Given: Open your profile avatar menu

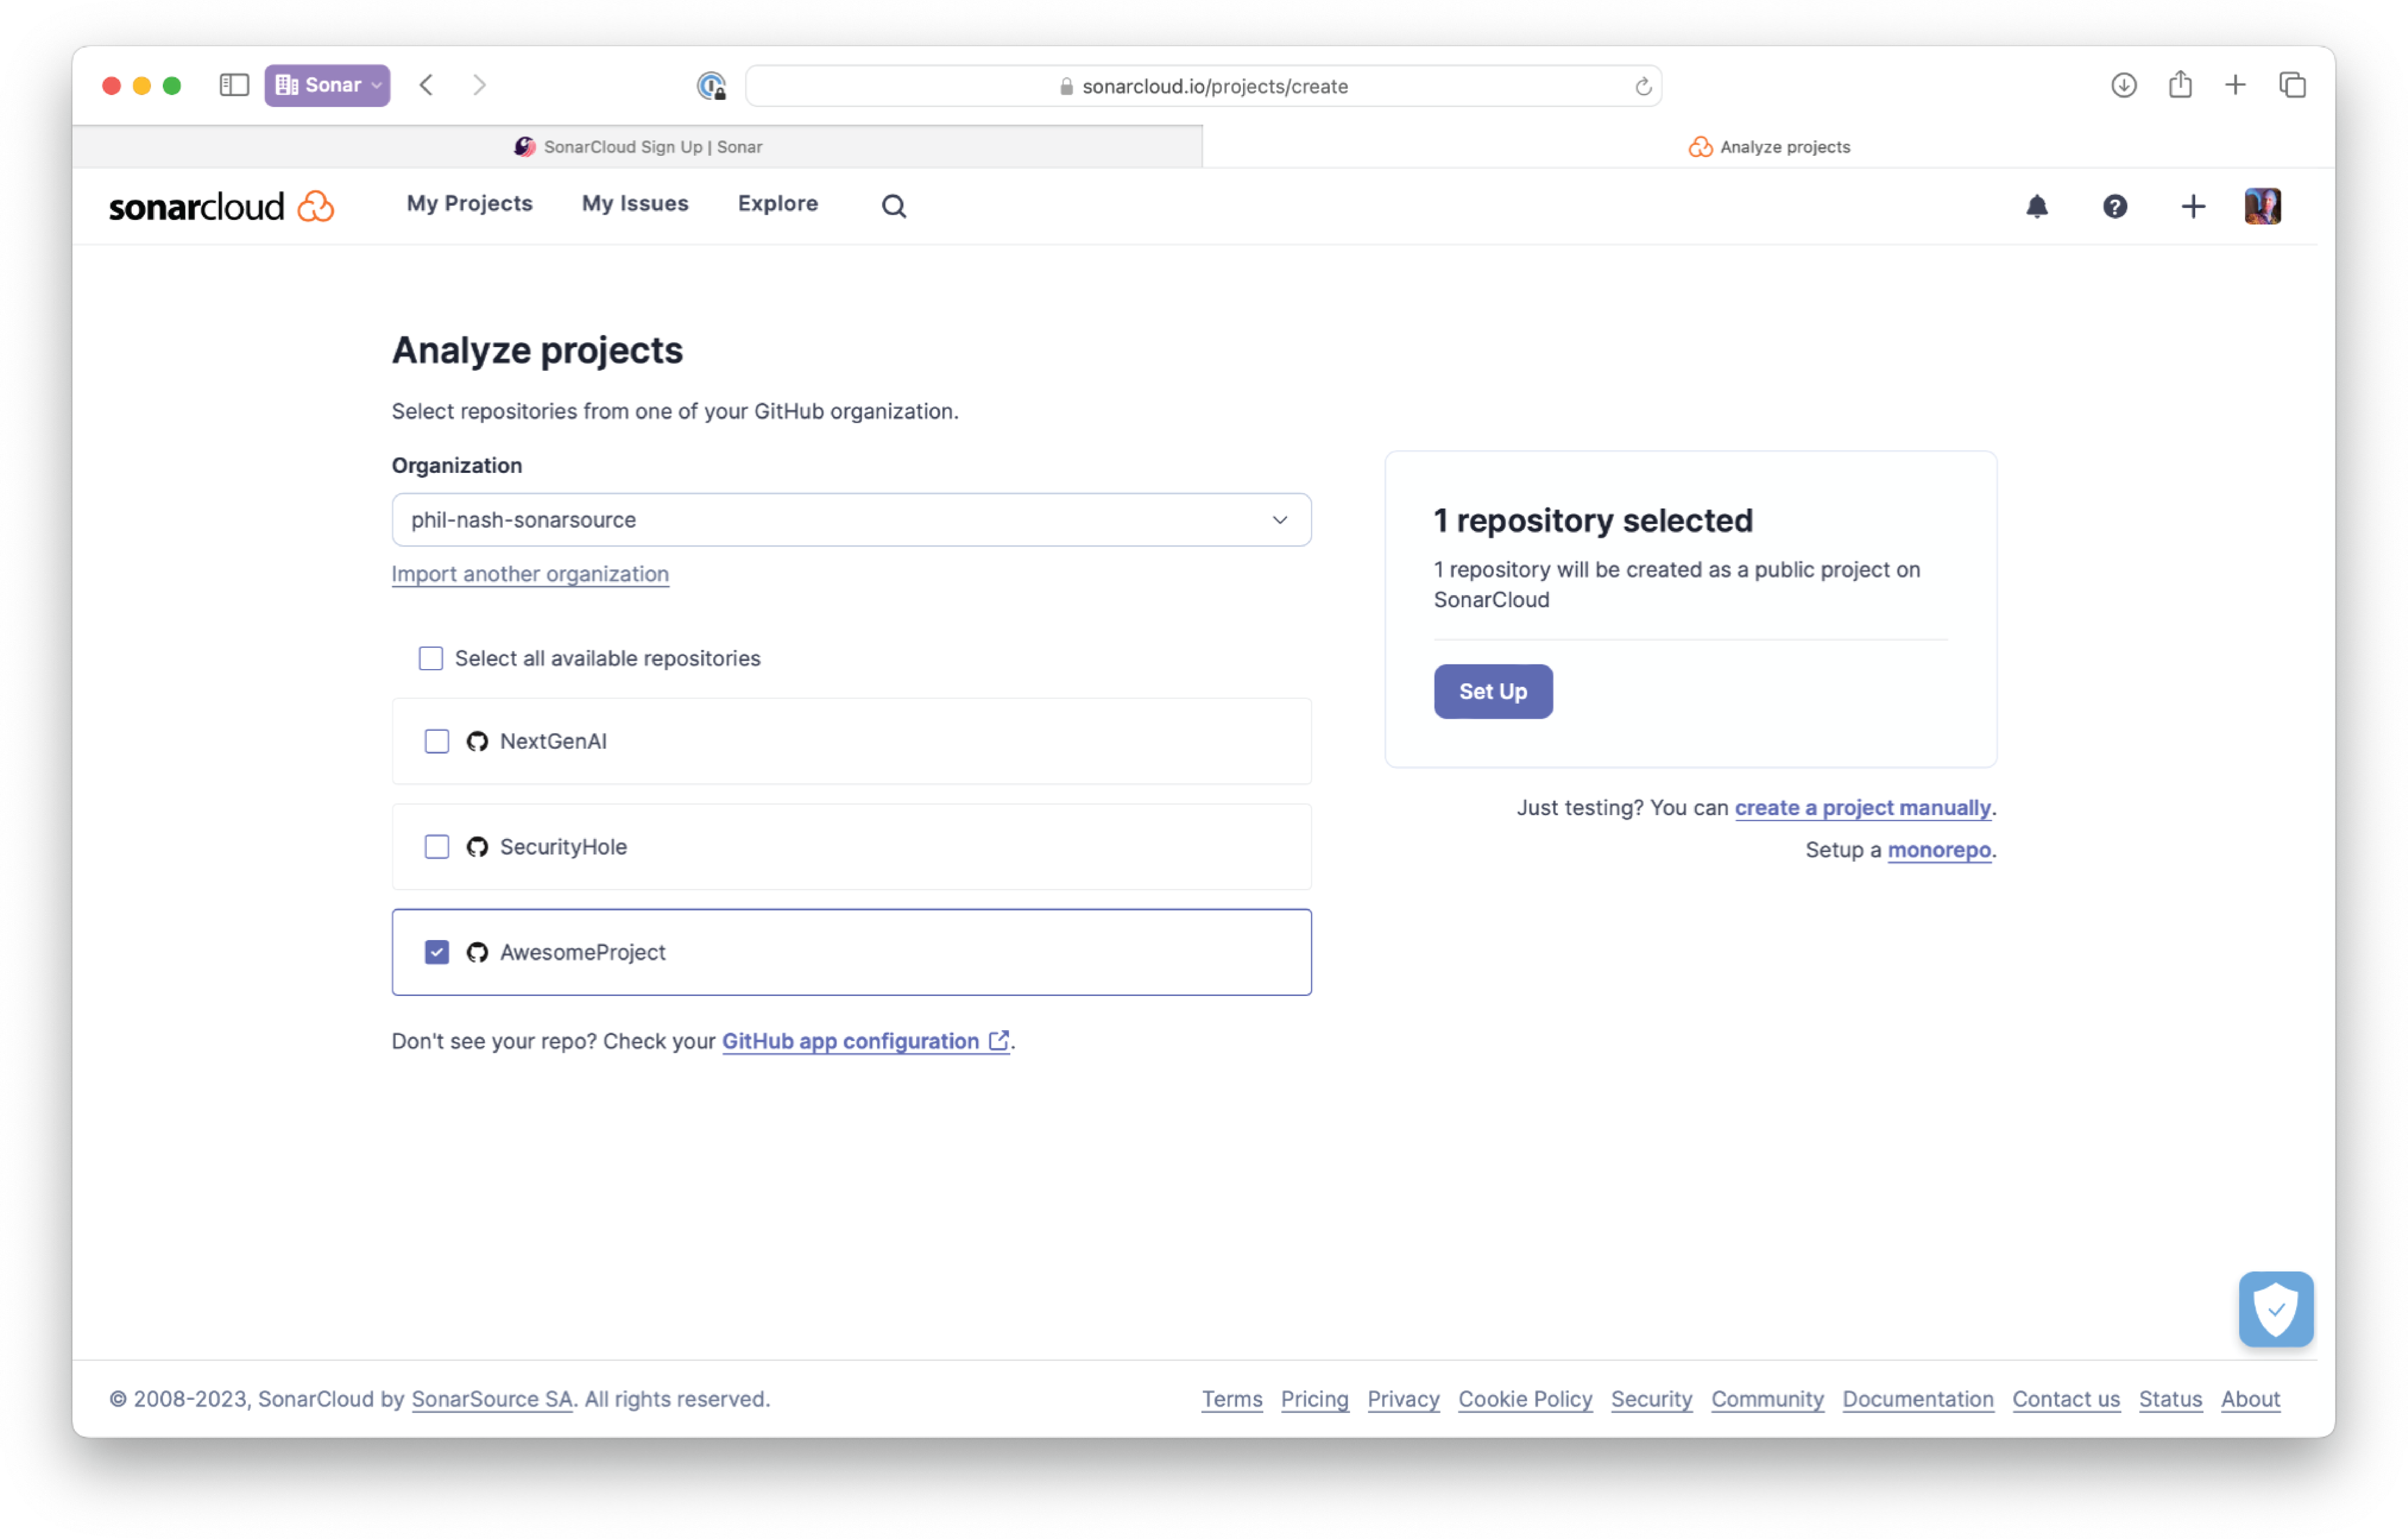Looking at the screenshot, I should (x=2263, y=206).
